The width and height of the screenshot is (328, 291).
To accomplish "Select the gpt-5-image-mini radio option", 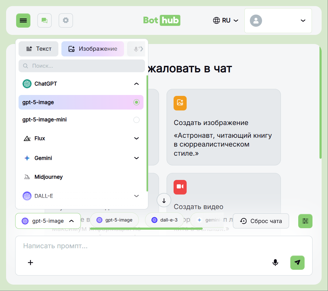I will [136, 120].
